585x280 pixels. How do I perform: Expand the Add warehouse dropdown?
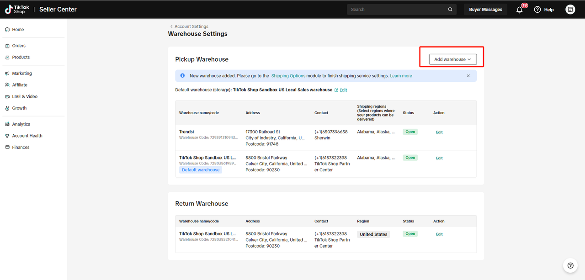pos(452,59)
